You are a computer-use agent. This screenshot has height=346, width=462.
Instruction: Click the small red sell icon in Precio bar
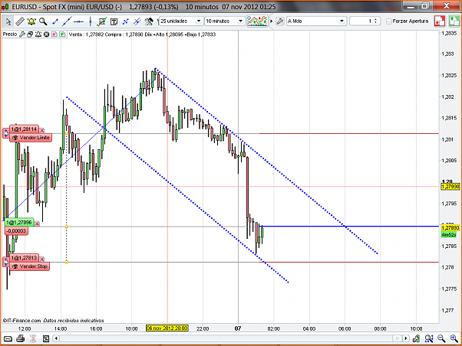(54, 34)
